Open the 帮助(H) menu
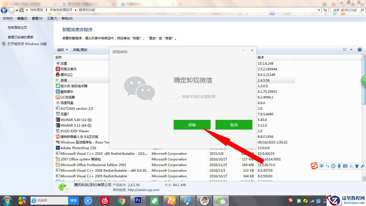The width and height of the screenshot is (366, 206). [x=66, y=18]
